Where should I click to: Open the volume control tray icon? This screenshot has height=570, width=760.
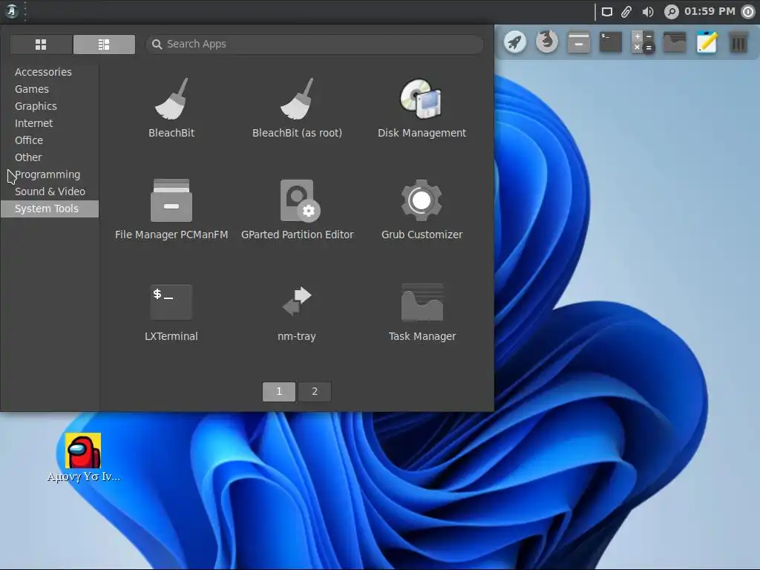(647, 12)
